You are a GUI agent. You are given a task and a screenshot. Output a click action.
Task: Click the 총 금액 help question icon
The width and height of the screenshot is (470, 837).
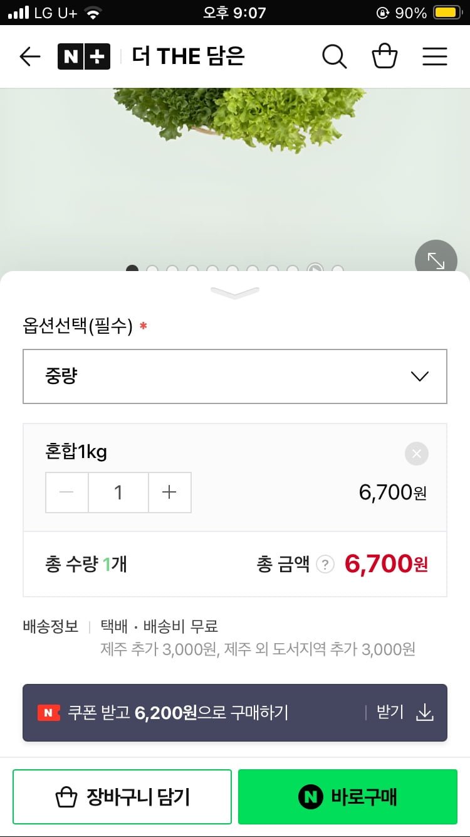325,565
